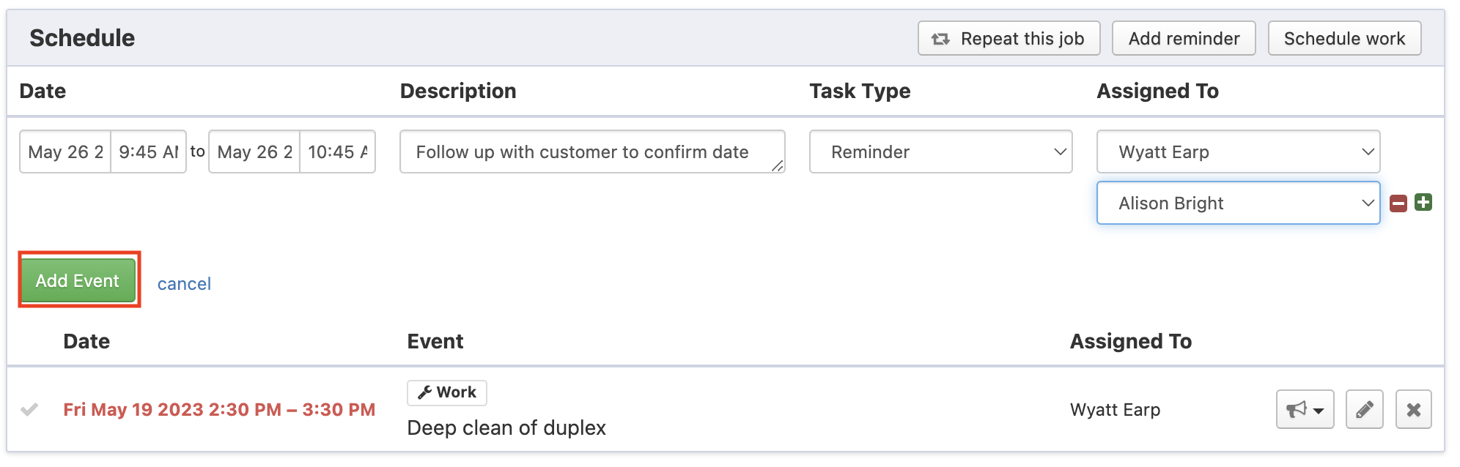Click the repeat arrows icon on Repeat this job
Image resolution: width=1460 pixels, height=467 pixels.
(x=940, y=39)
